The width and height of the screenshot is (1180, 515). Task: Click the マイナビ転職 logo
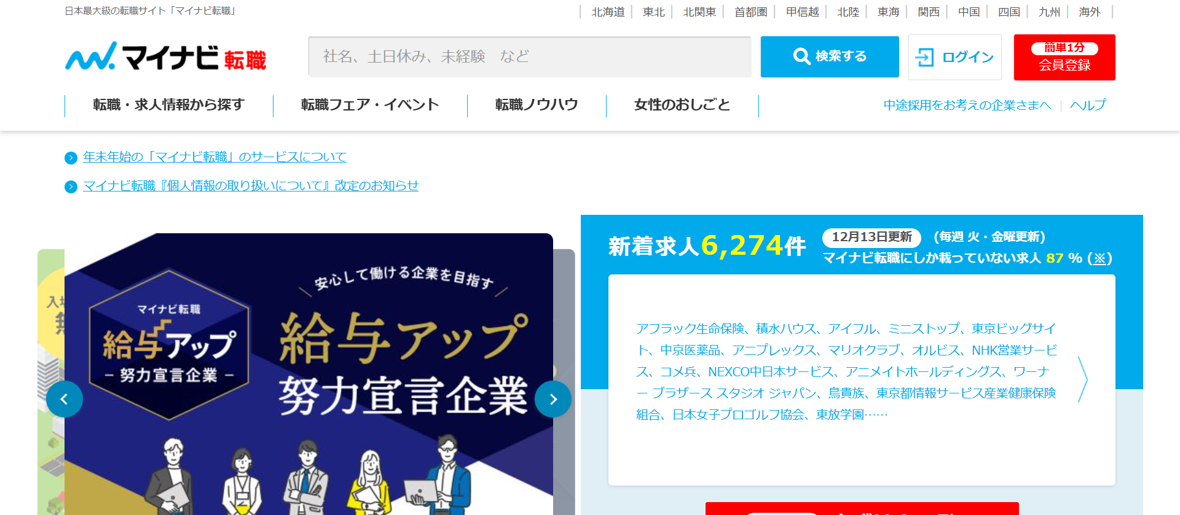[x=166, y=56]
